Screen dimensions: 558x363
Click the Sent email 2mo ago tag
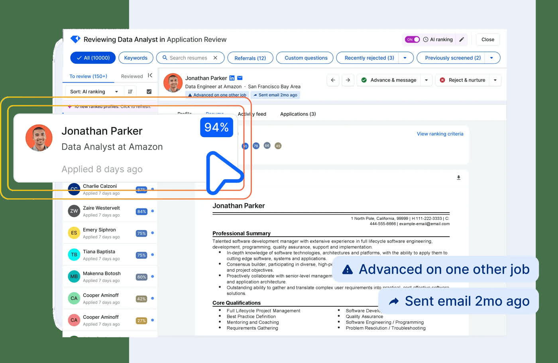275,95
